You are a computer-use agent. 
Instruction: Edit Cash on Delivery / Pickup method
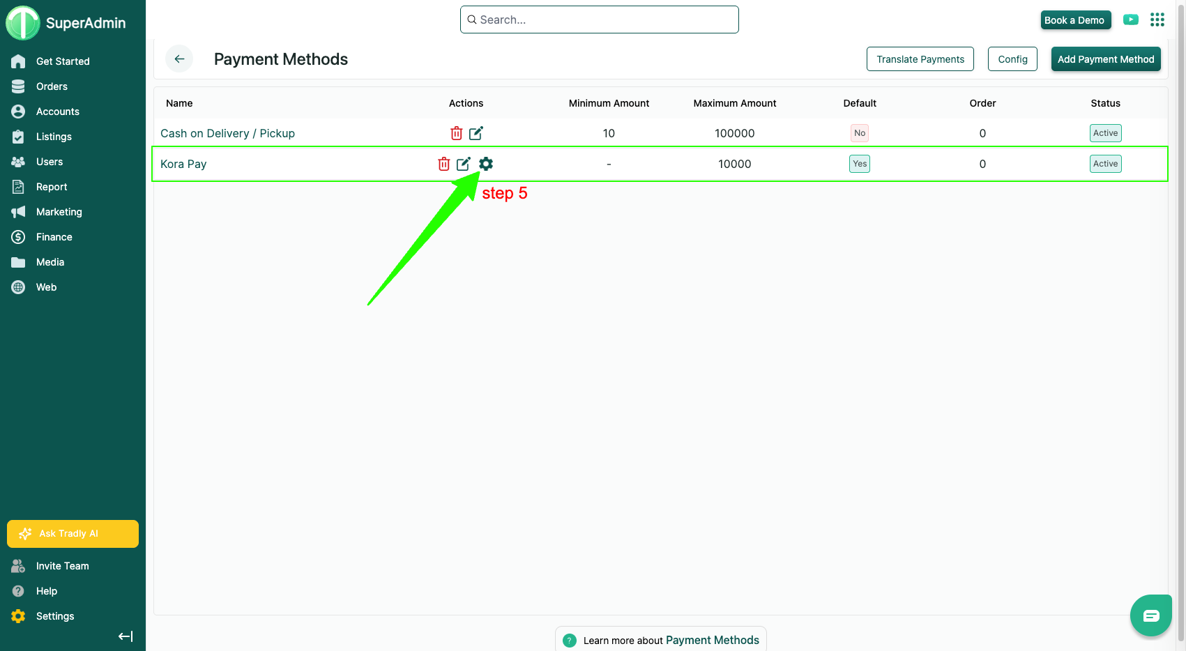[x=476, y=133]
